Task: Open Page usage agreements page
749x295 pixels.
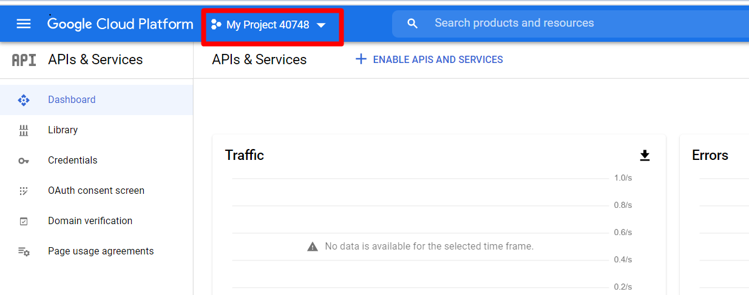Action: pos(97,251)
